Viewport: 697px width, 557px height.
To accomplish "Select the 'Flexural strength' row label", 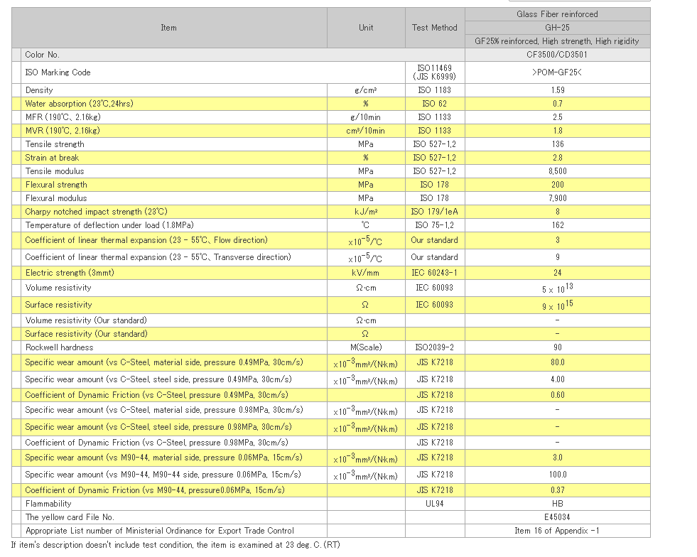I will coord(57,185).
